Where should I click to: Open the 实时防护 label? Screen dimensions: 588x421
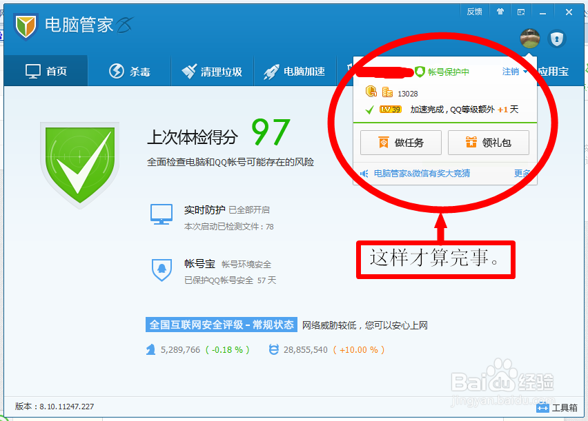pyautogui.click(x=204, y=209)
